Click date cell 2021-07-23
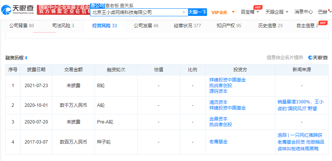332x161 pixels. tap(36, 86)
